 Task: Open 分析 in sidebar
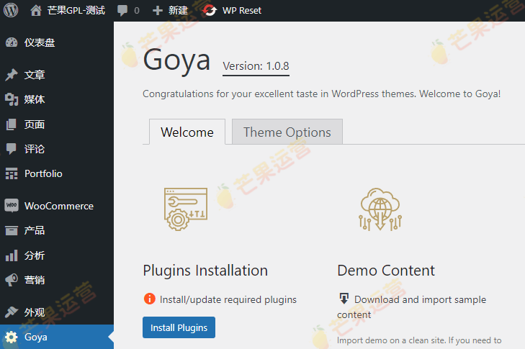tap(35, 255)
